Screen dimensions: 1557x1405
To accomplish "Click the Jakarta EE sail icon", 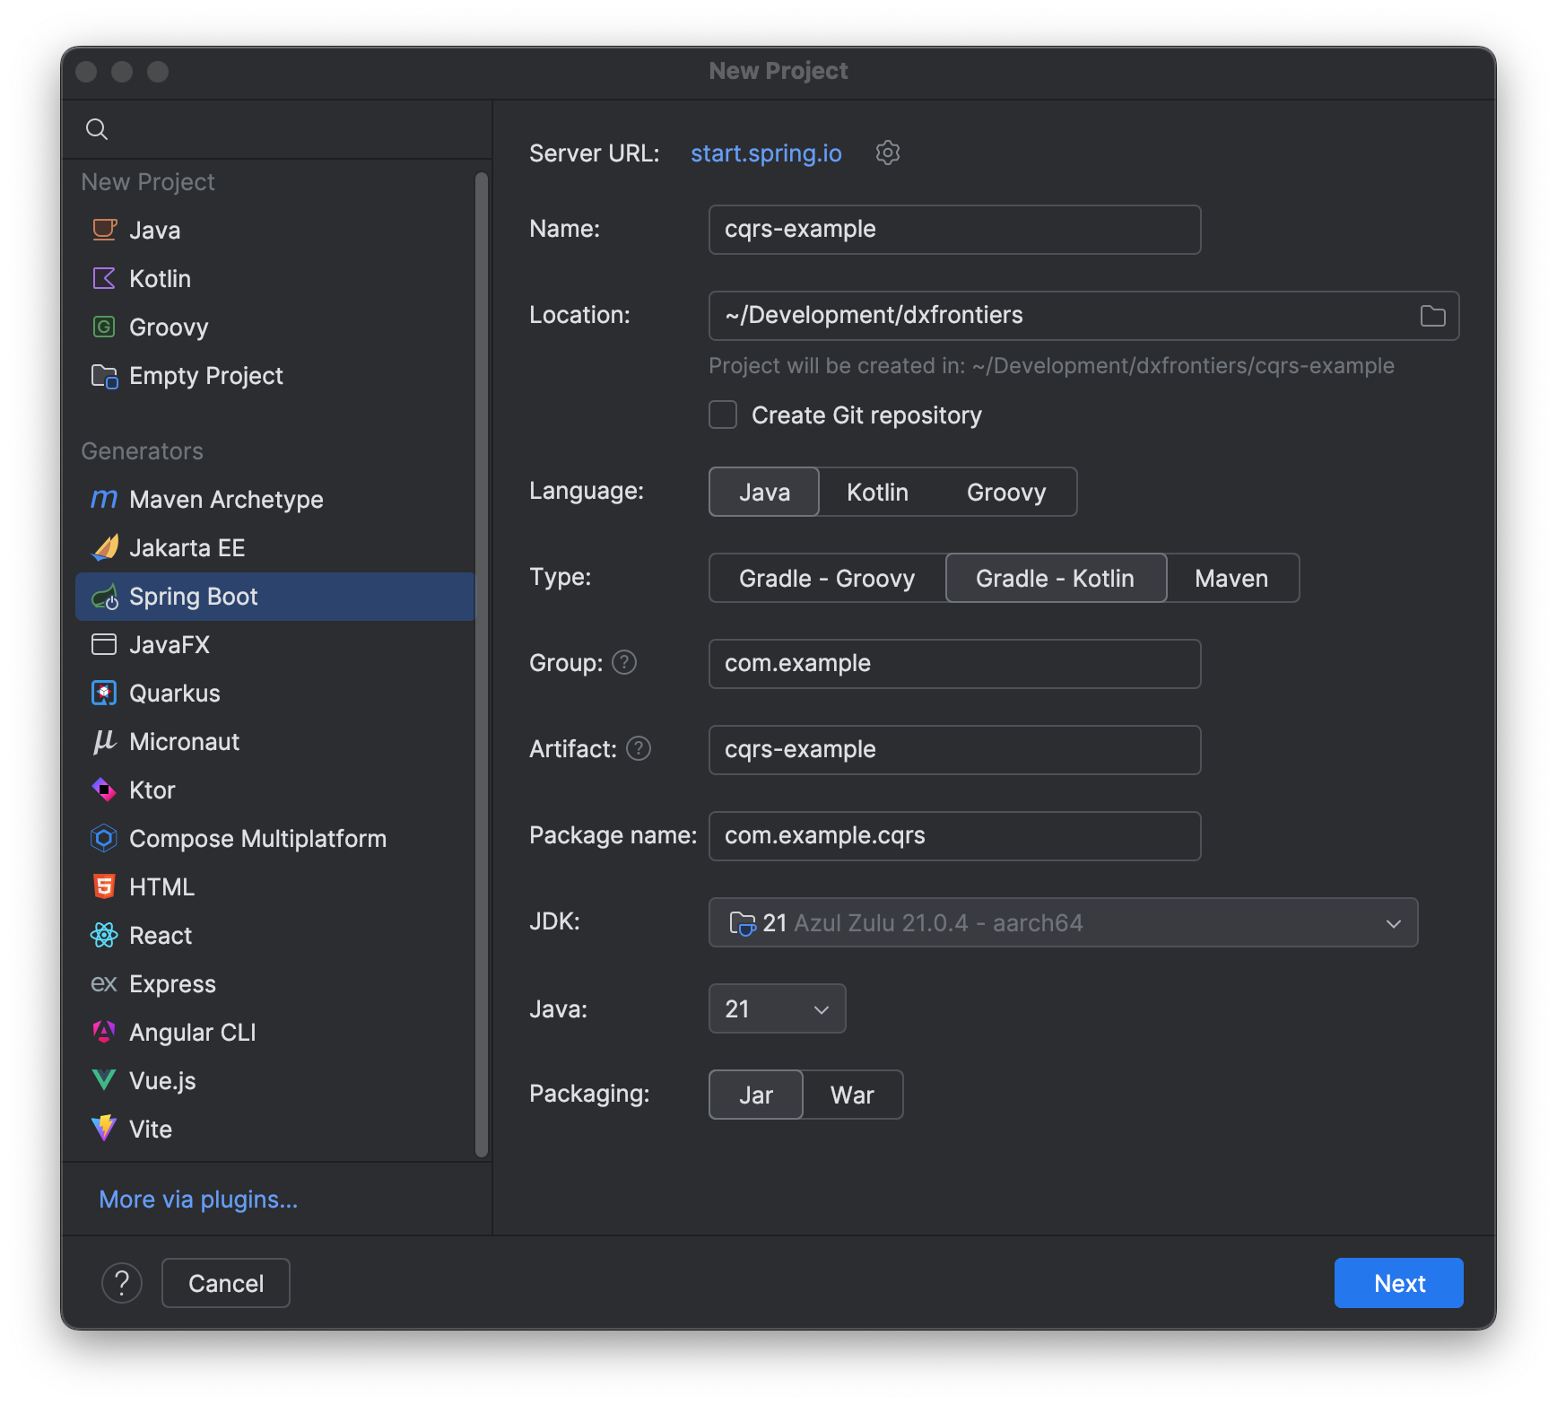I will tap(105, 546).
